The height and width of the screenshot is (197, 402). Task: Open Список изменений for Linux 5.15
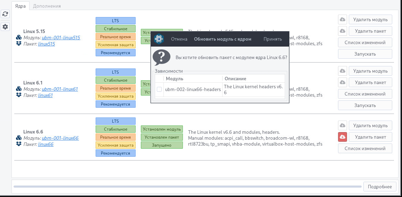(365, 42)
